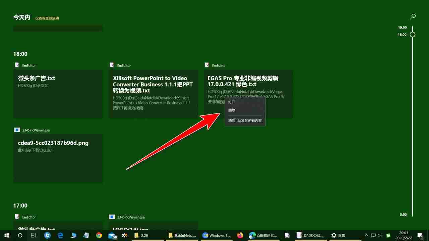Click 2345PicViewer.exe icon above the LOGO(14) card
The height and width of the screenshot is (241, 429).
pyautogui.click(x=112, y=217)
